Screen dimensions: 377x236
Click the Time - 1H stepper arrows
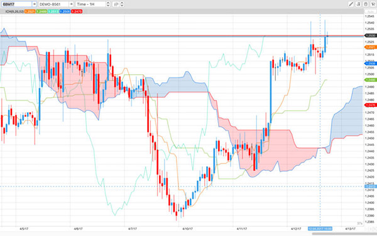coord(108,4)
